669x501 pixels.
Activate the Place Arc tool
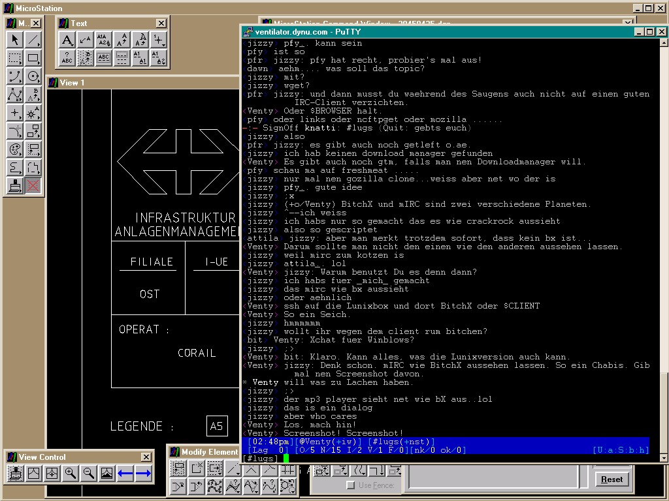click(15, 76)
